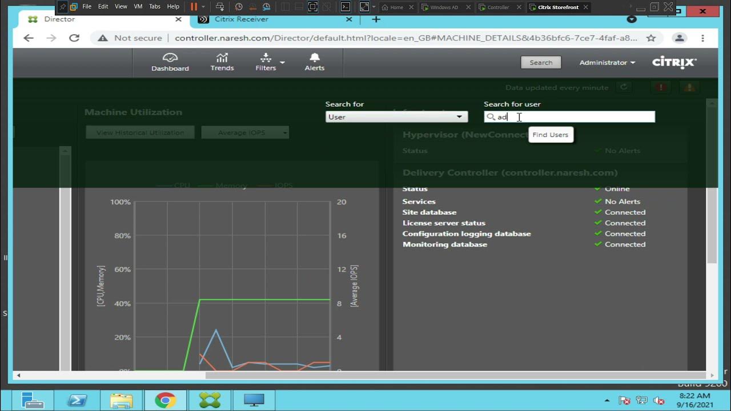Open the VMware File menu
The width and height of the screenshot is (731, 411).
pos(87,7)
